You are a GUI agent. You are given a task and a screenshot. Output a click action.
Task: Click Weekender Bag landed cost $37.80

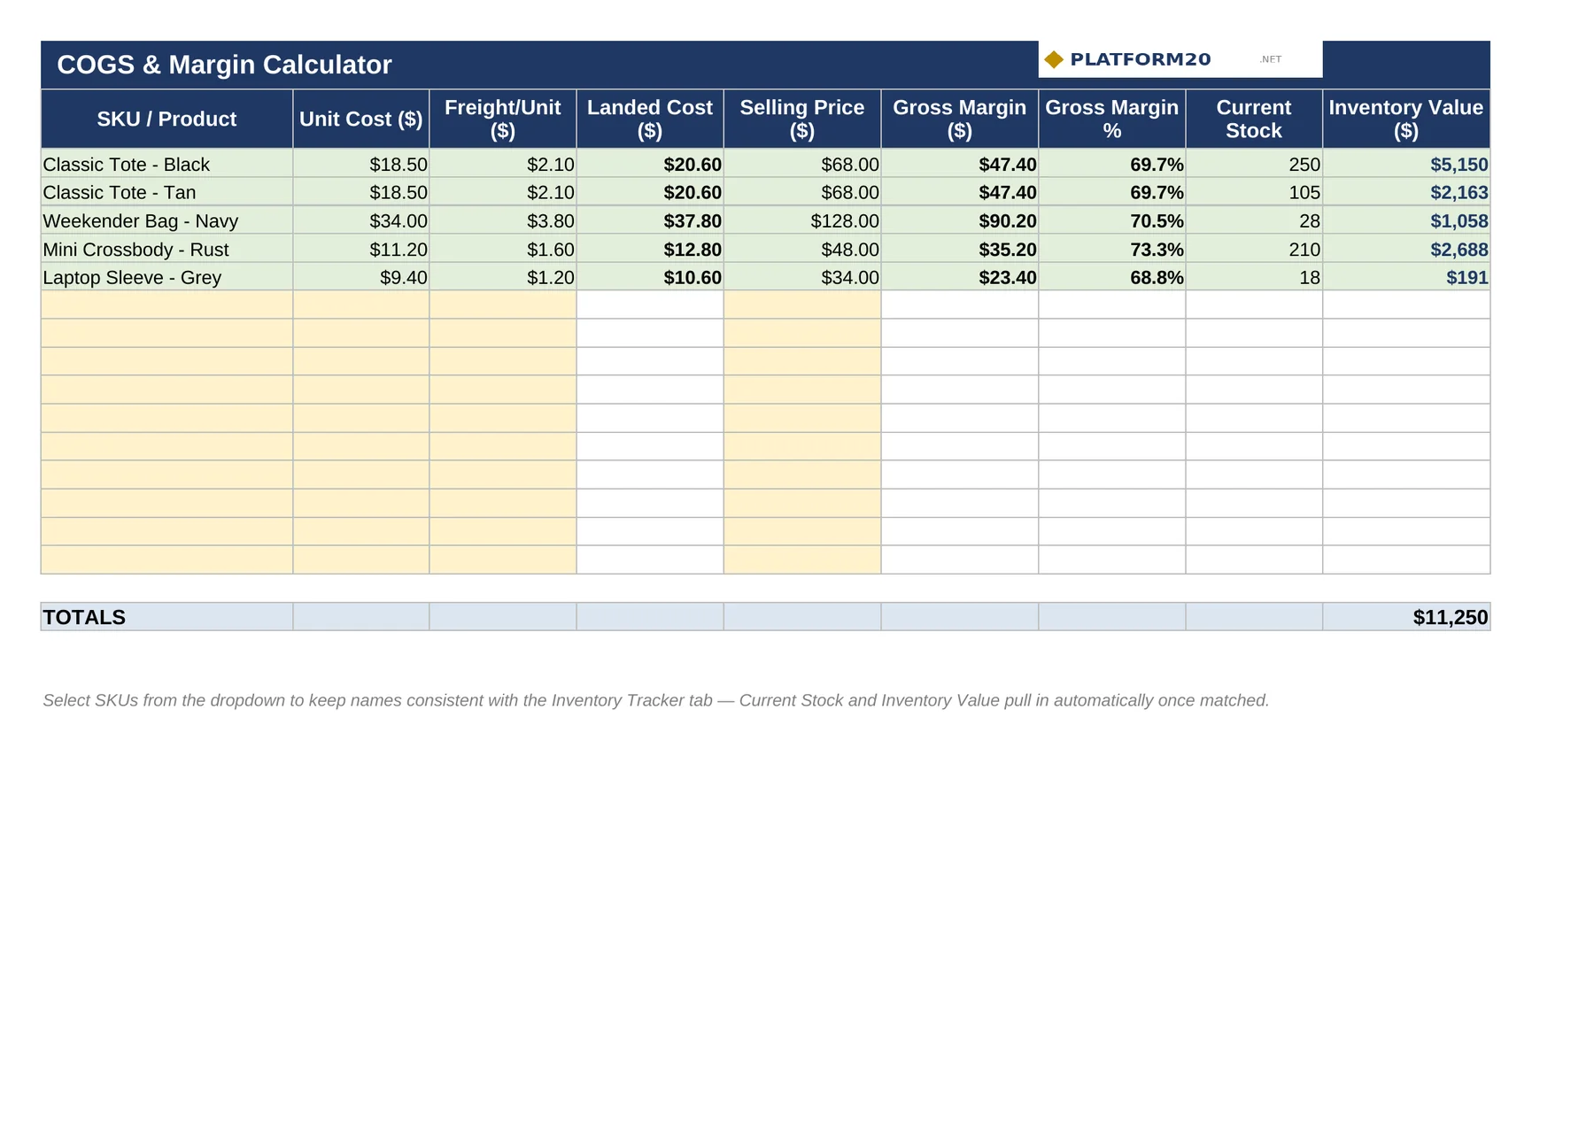pos(650,220)
